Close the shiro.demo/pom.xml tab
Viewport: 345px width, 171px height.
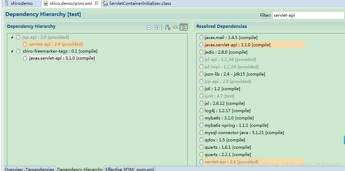pyautogui.click(x=96, y=3)
